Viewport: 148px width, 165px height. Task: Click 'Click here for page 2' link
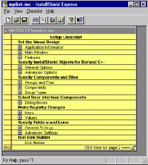click(x=107, y=148)
